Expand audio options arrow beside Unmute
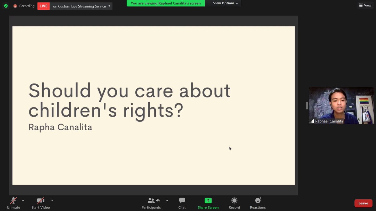This screenshot has height=211, width=376. click(x=23, y=200)
